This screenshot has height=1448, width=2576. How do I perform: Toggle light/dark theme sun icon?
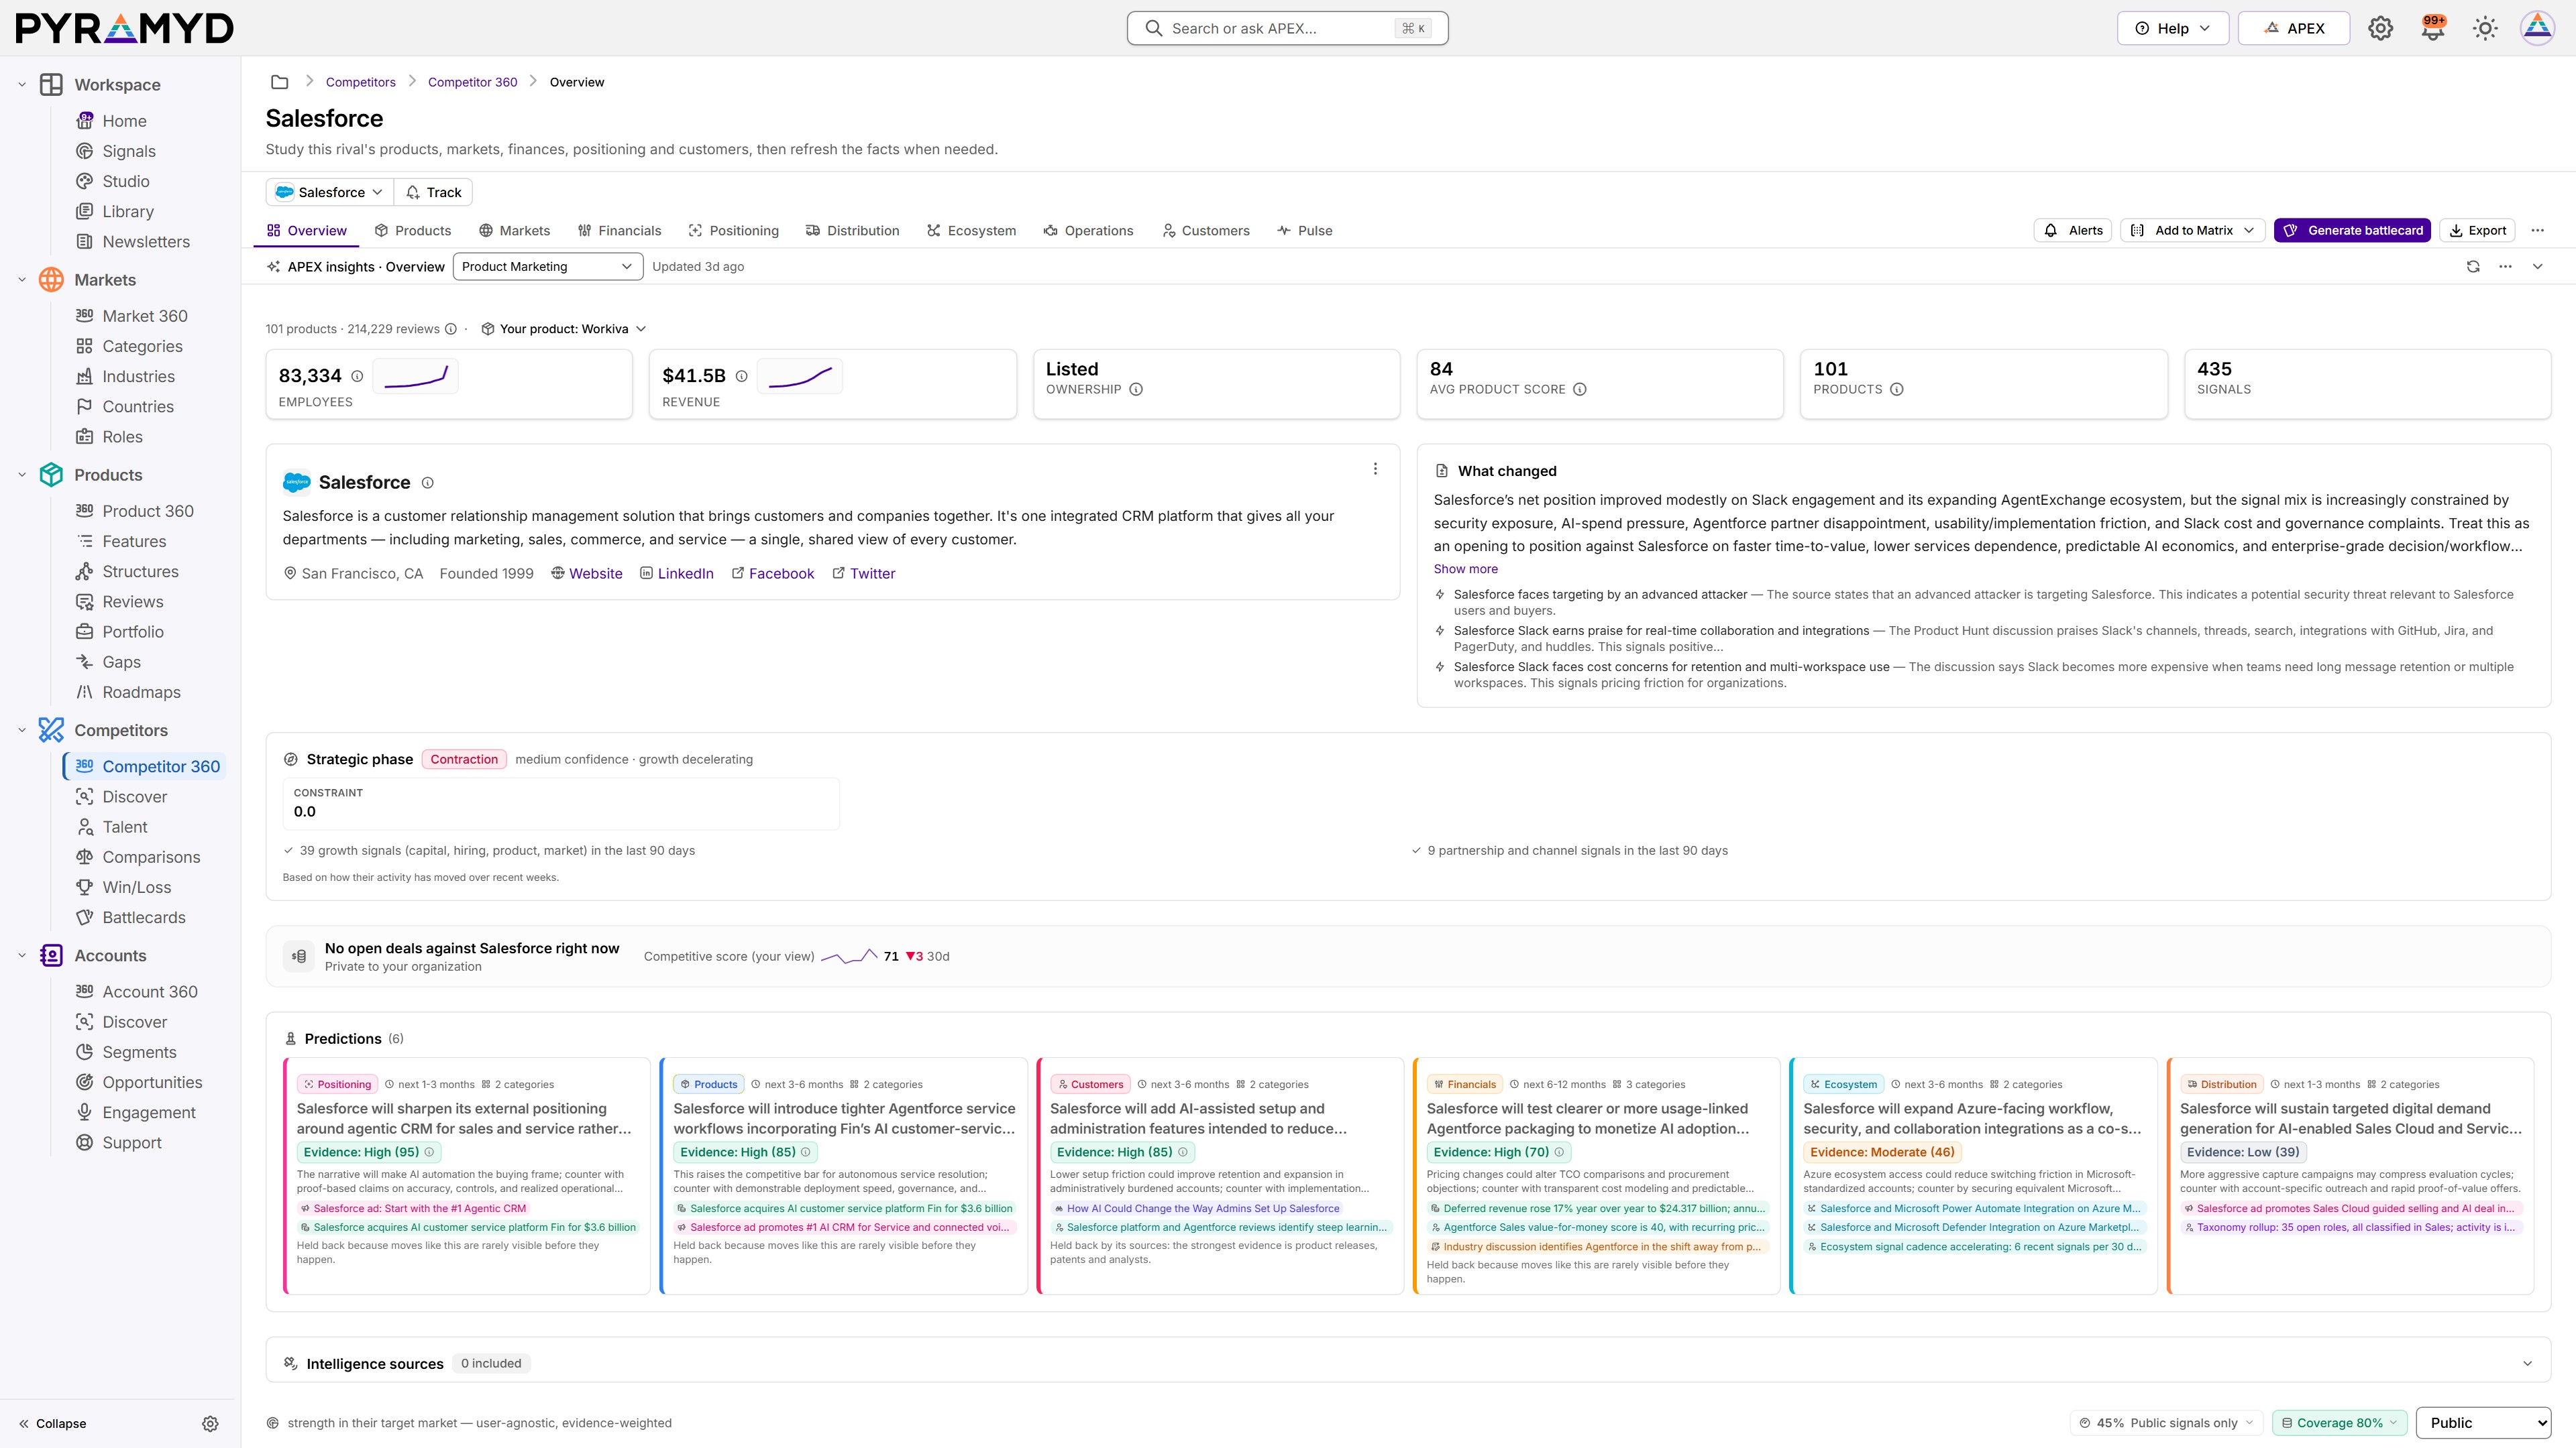click(x=2485, y=28)
